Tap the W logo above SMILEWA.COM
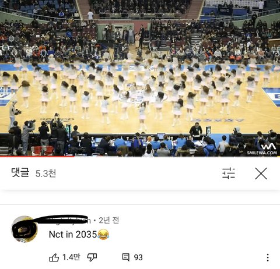This screenshot has width=280, height=269. tap(268, 147)
